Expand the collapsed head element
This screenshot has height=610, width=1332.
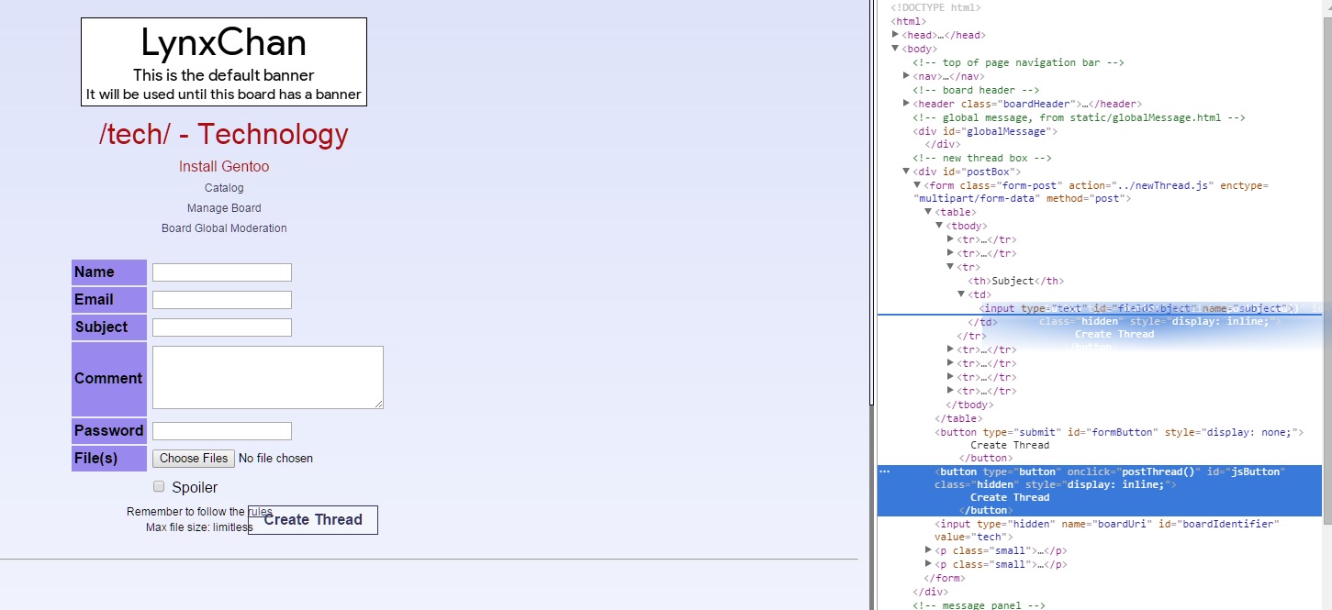tap(895, 35)
